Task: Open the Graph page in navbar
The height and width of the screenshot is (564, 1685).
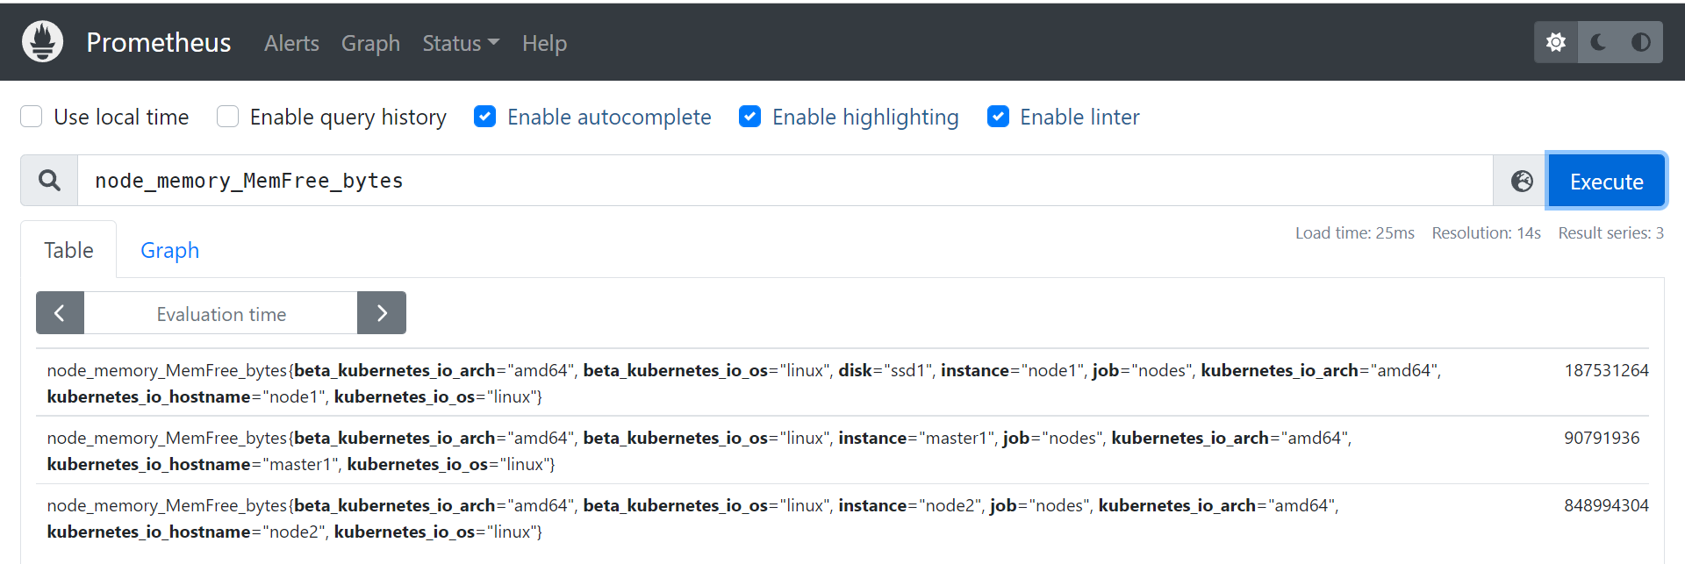Action: point(370,43)
